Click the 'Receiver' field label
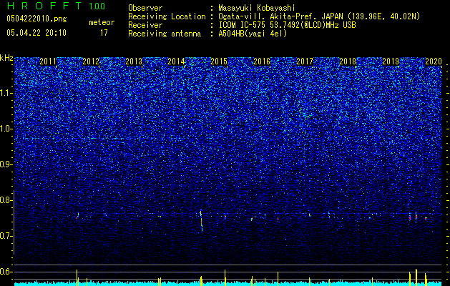 click(145, 25)
